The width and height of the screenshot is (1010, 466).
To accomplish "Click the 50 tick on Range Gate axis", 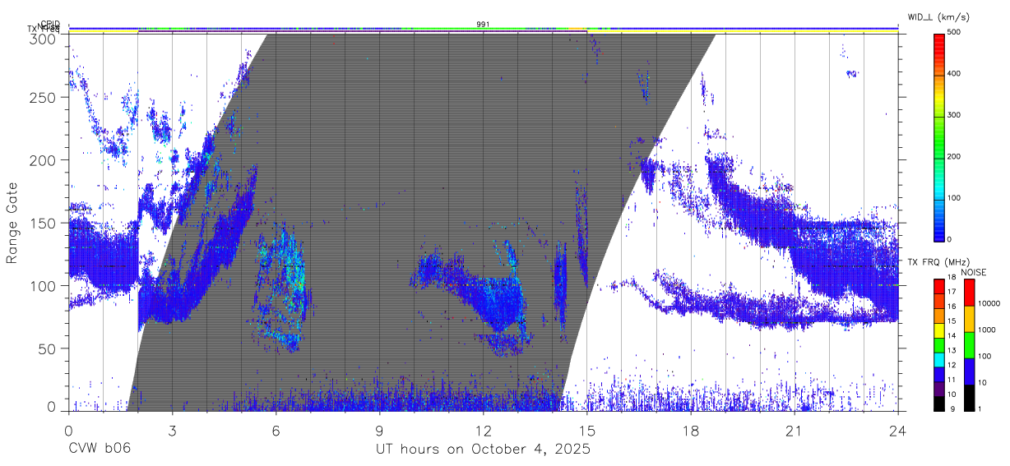I will tap(48, 348).
